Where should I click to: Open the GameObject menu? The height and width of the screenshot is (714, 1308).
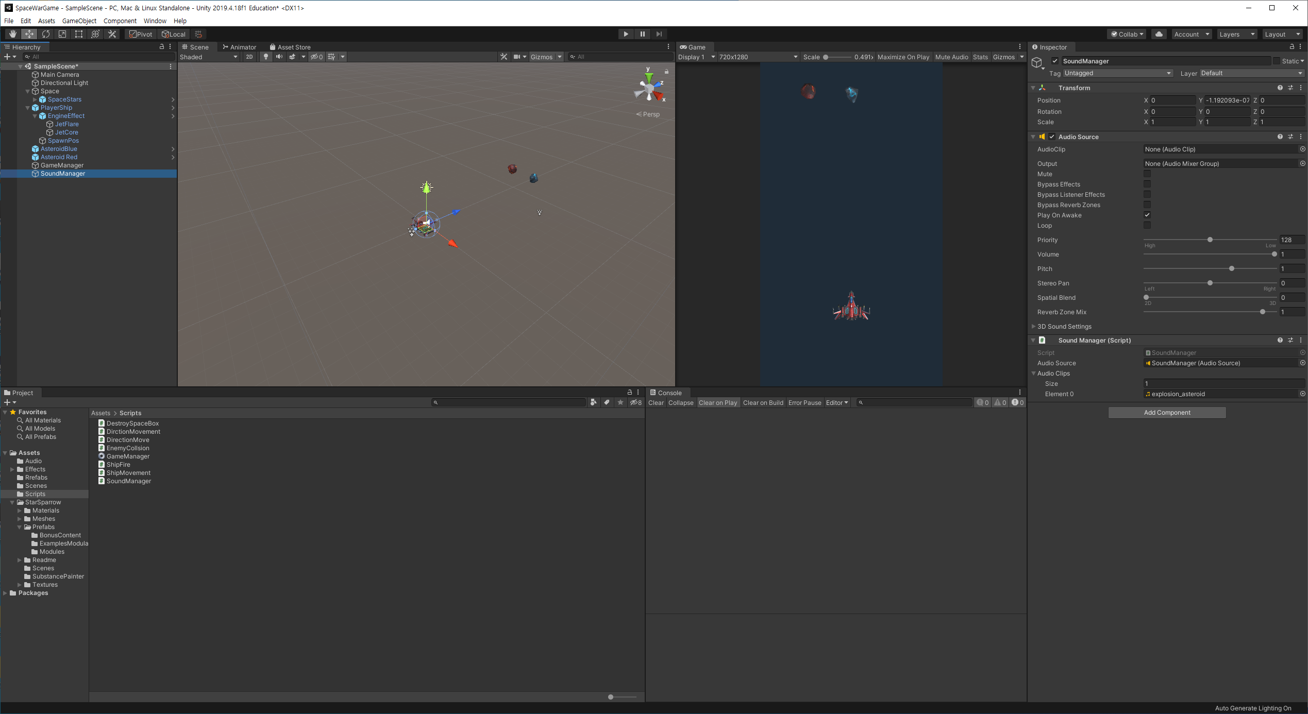point(79,21)
